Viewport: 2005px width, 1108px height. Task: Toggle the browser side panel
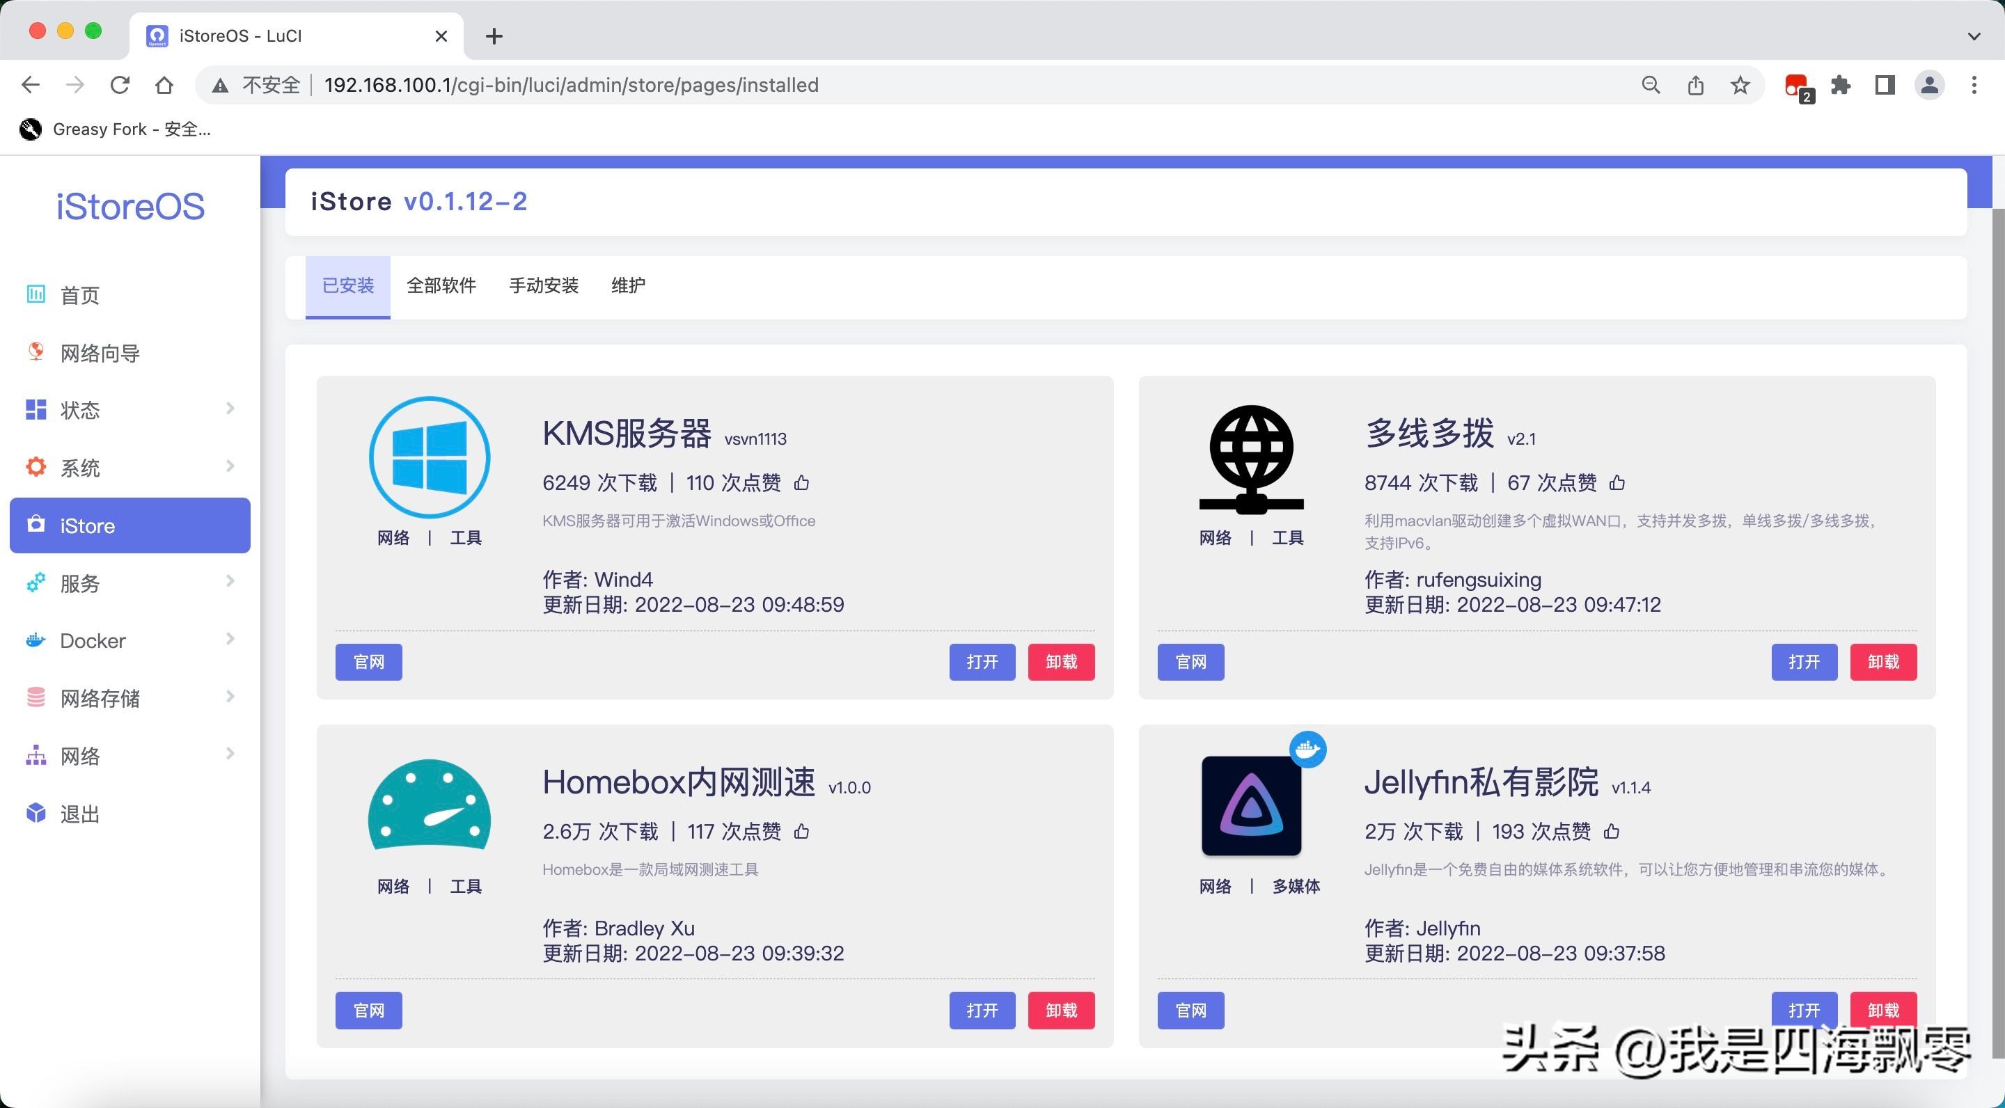tap(1885, 85)
